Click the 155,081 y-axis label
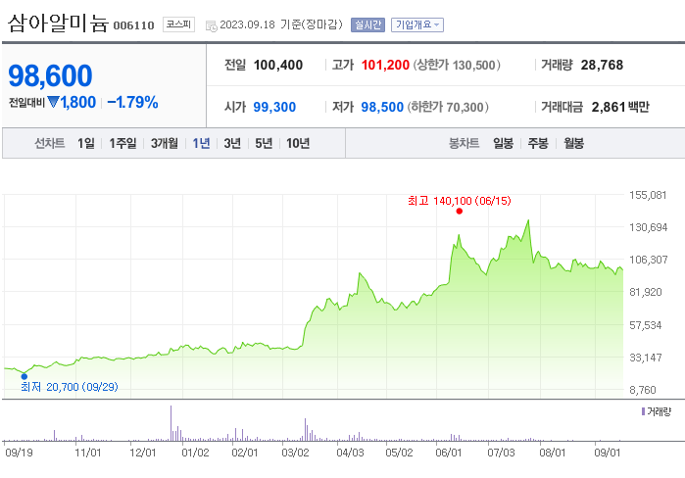Screen dimensions: 685x478 [x=648, y=195]
